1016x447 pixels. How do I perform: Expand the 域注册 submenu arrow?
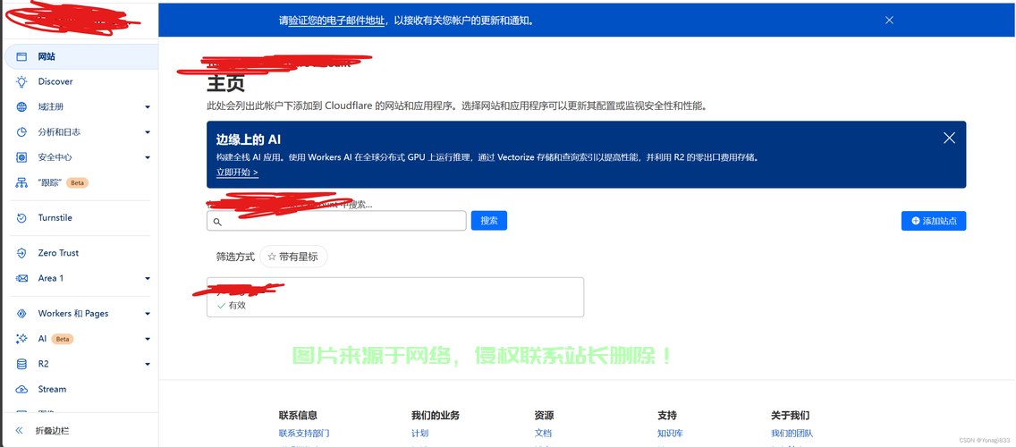(x=147, y=107)
